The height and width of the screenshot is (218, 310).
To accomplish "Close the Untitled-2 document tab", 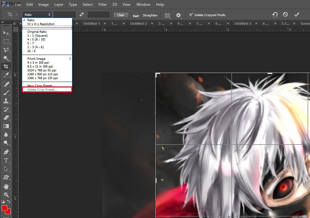I will click(152, 23).
